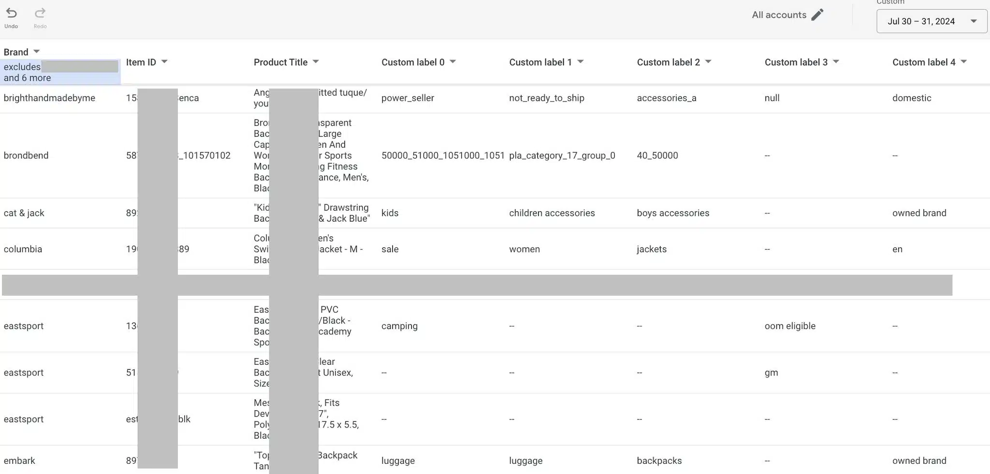The width and height of the screenshot is (990, 474).
Task: Select the power_seller custom label cell
Action: coord(408,98)
